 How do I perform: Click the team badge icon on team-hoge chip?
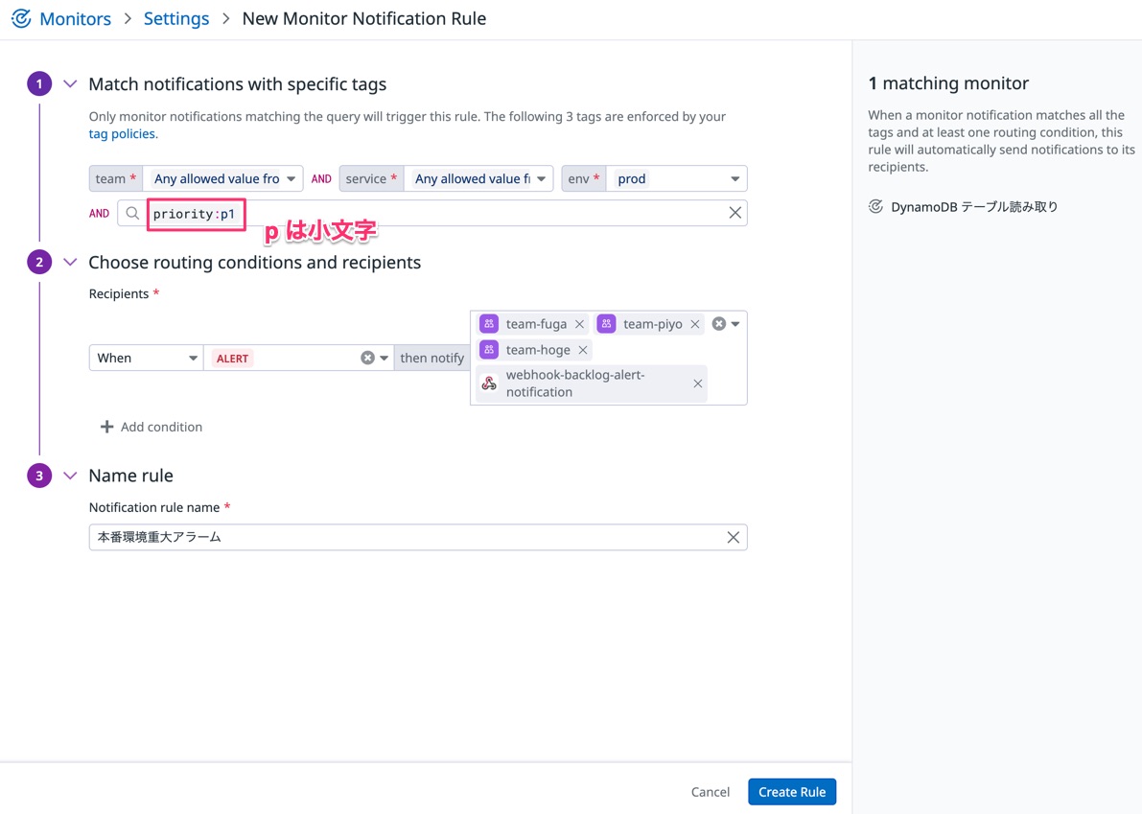(489, 349)
